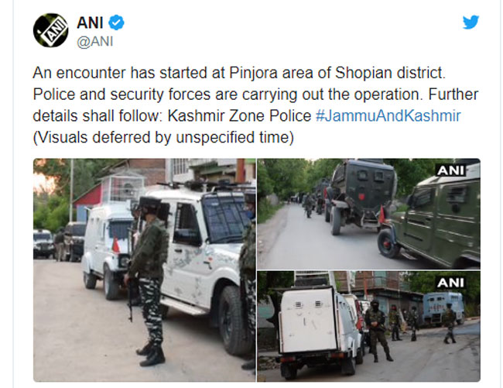The image size is (503, 388).
Task: Click the ANI profile avatar
Action: click(50, 30)
